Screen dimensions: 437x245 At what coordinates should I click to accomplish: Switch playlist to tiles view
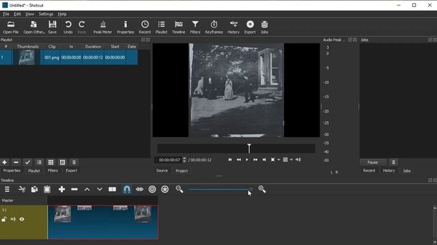51,162
